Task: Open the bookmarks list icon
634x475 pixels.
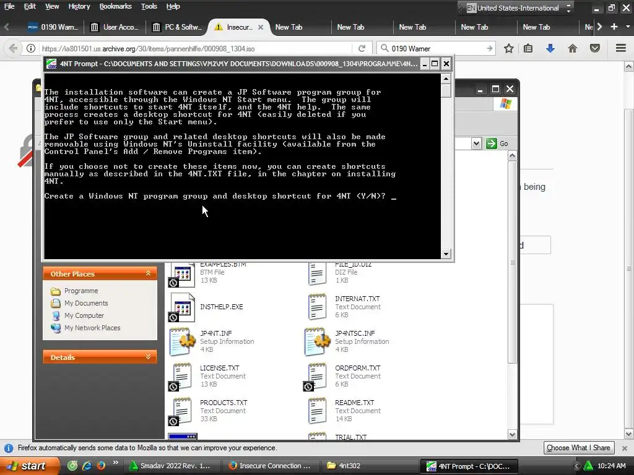Action: coord(528,48)
